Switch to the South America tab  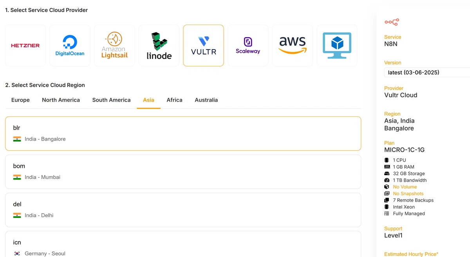coord(111,100)
